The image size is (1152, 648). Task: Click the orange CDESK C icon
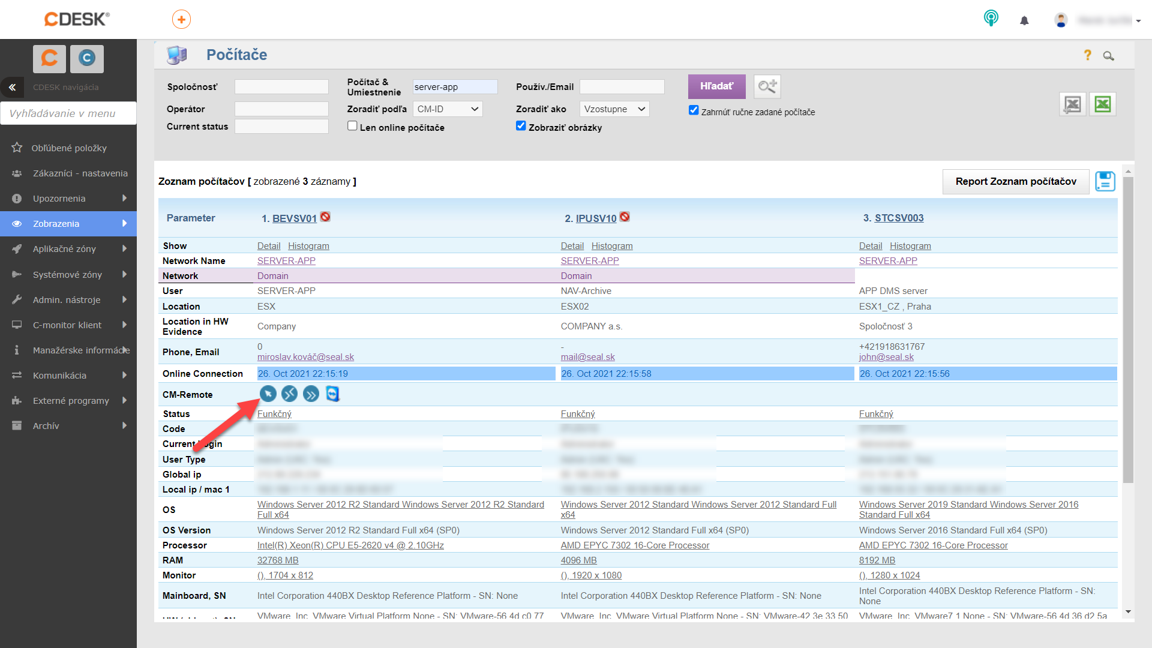pos(49,58)
